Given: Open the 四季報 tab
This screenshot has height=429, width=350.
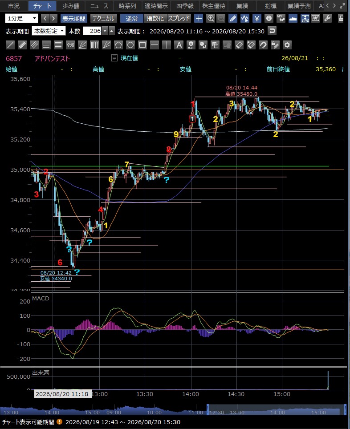Looking at the screenshot, I should click(185, 6).
